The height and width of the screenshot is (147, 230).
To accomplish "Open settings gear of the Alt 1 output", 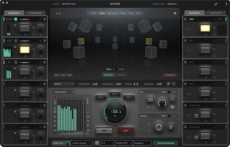I will pyautogui.click(x=185, y=41).
